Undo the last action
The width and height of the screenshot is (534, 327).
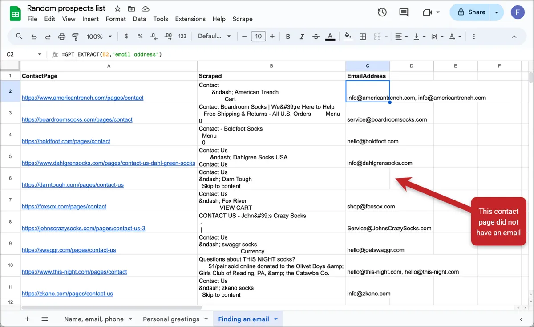[x=34, y=37]
